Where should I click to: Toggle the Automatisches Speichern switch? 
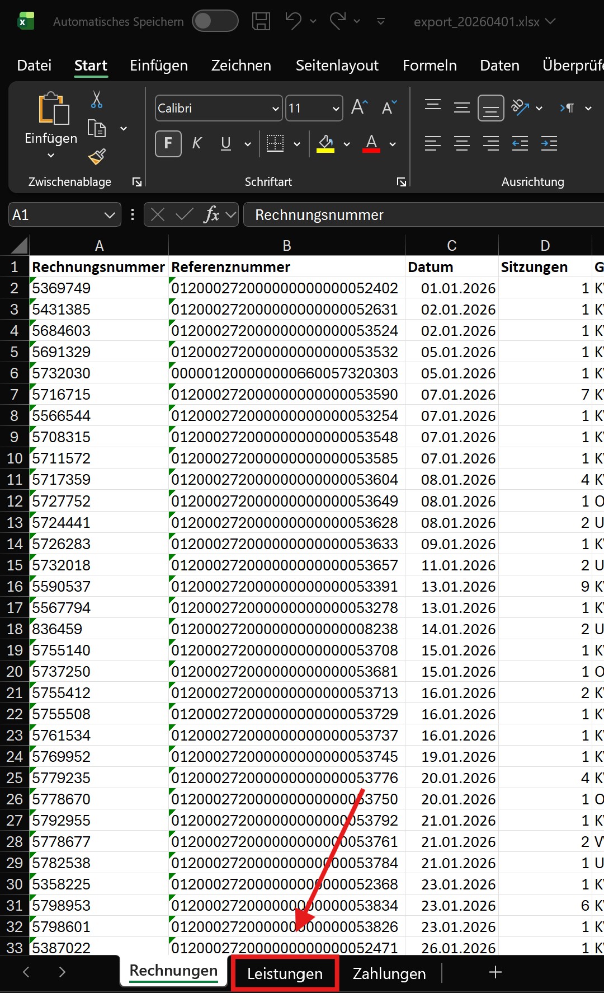[x=215, y=22]
